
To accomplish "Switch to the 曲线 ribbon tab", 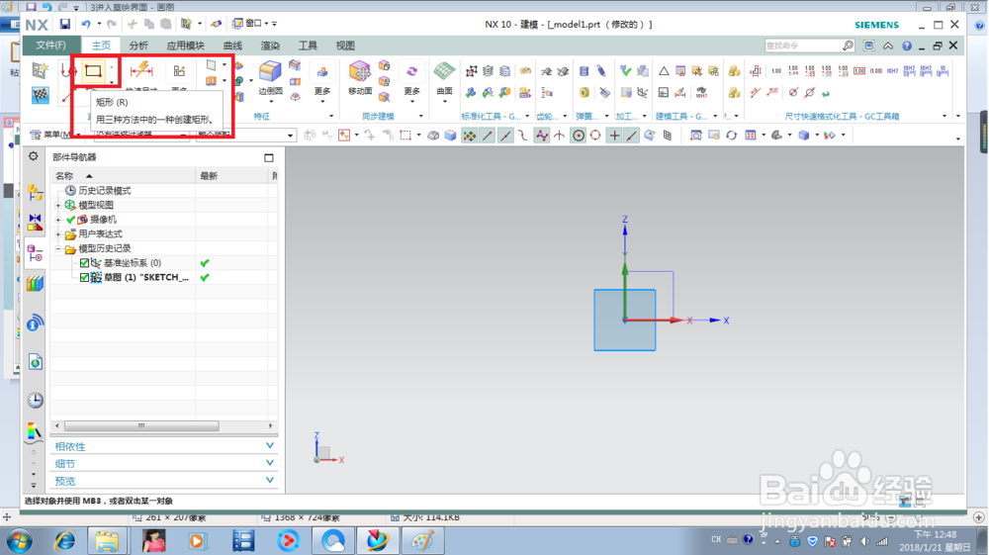I will pyautogui.click(x=232, y=46).
